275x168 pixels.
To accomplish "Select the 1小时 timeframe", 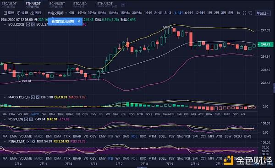I will tap(148, 13).
